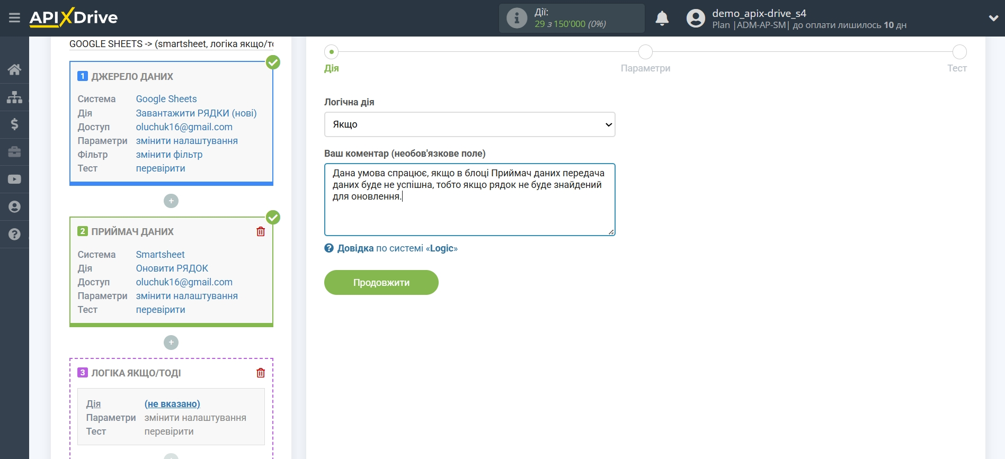Click the ApiX-Drive logo
The width and height of the screenshot is (1005, 459).
click(74, 17)
